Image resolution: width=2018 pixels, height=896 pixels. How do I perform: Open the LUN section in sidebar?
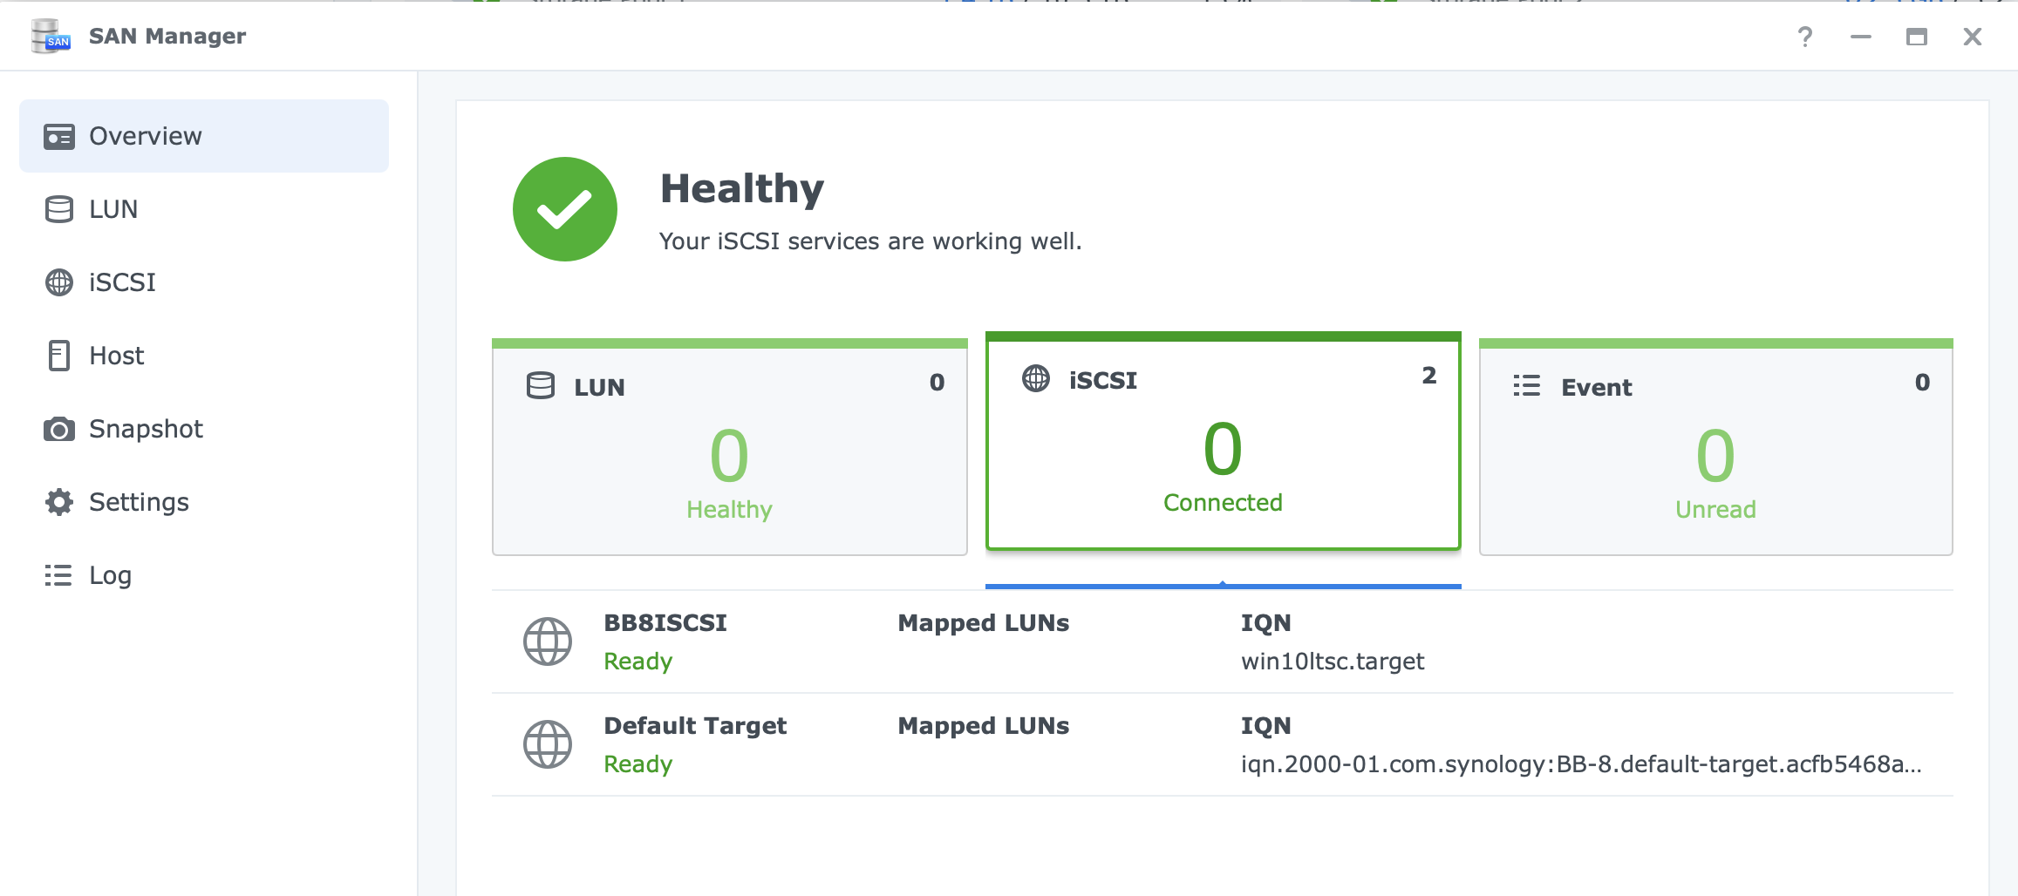204,209
